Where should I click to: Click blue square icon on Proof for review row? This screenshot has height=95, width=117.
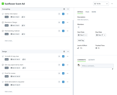(63, 73)
